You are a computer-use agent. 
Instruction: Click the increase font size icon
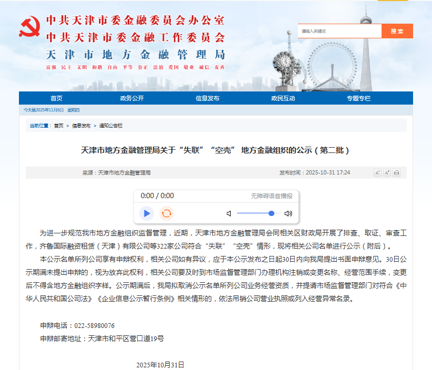387,172
